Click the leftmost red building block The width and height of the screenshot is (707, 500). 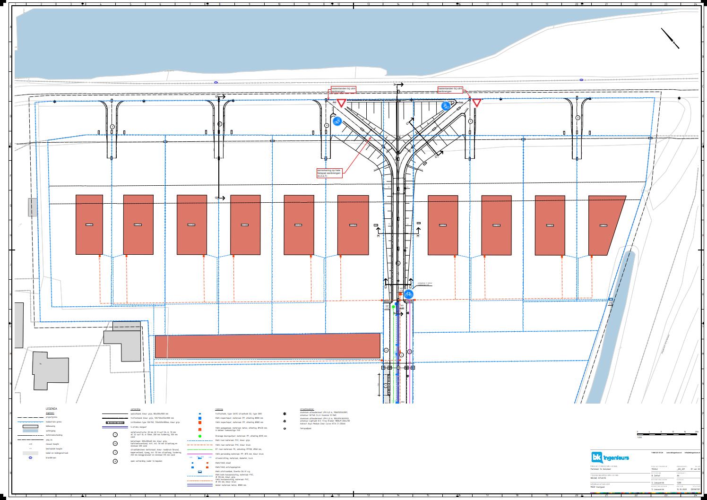coord(89,224)
